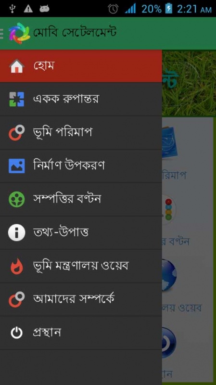Open the একক রুপান্তর menu entry

[x=81, y=99]
